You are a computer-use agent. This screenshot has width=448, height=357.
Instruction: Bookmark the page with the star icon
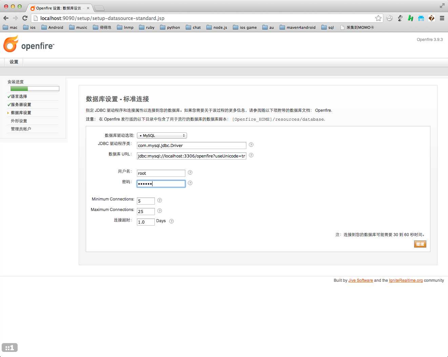[378, 18]
